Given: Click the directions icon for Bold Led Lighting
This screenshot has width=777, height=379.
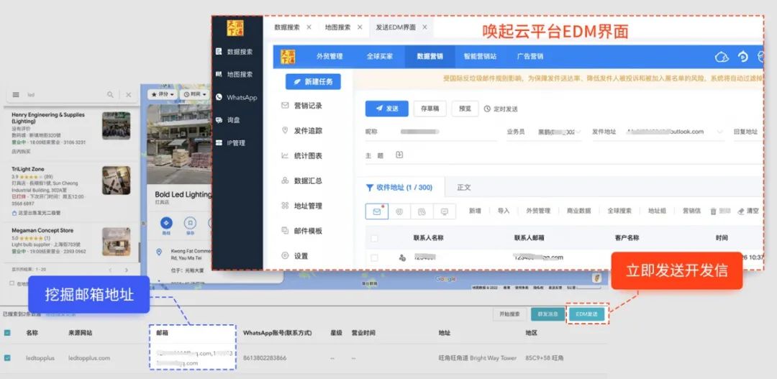Looking at the screenshot, I should pos(166,222).
